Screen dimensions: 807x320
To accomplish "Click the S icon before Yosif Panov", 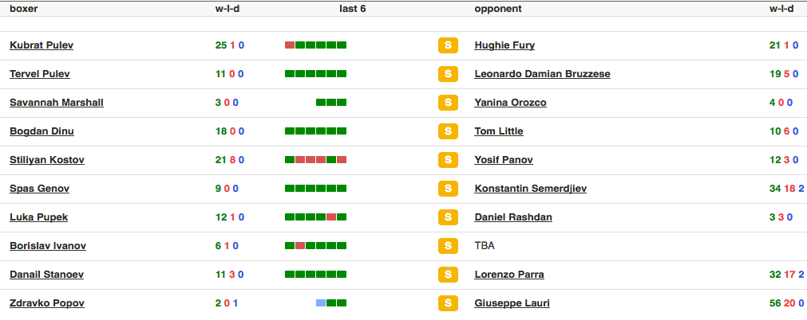I will tap(448, 160).
